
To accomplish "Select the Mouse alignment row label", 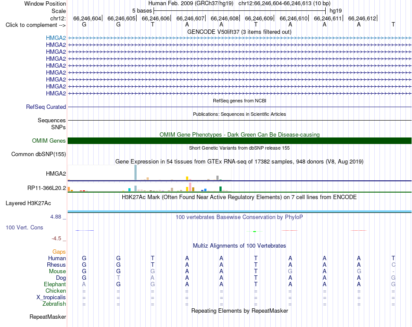I will [57, 271].
